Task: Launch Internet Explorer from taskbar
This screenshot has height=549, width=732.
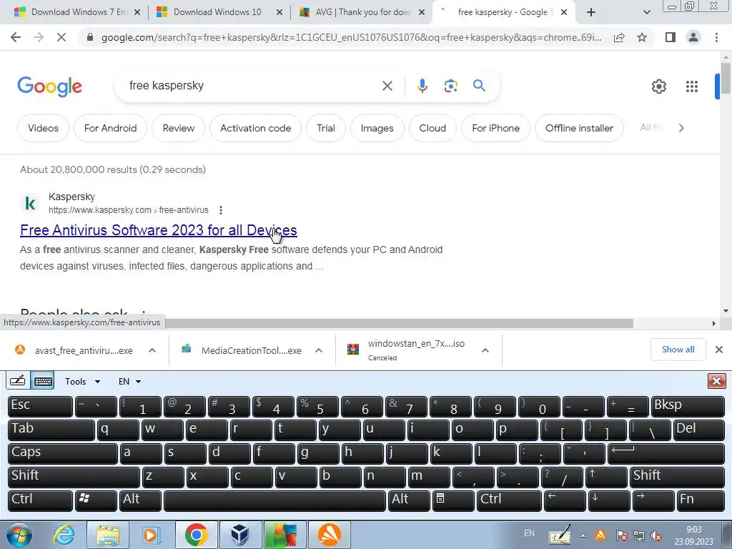Action: [64, 535]
